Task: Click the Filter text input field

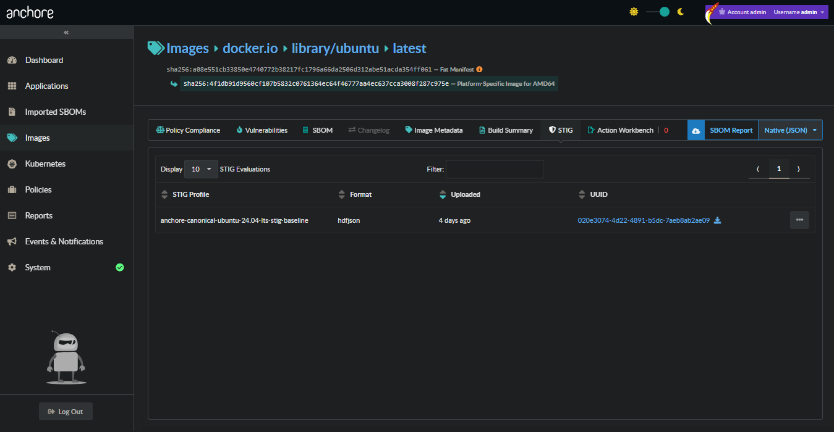Action: (x=495, y=169)
